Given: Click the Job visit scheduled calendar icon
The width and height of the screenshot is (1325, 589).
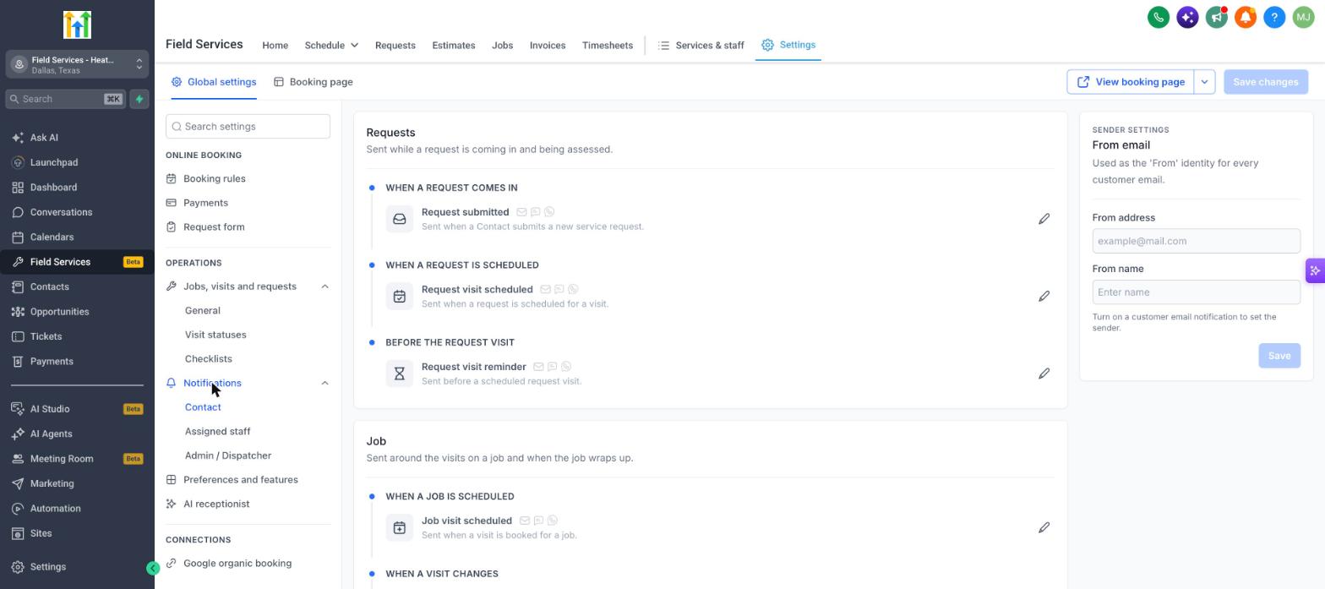Looking at the screenshot, I should click(x=400, y=528).
